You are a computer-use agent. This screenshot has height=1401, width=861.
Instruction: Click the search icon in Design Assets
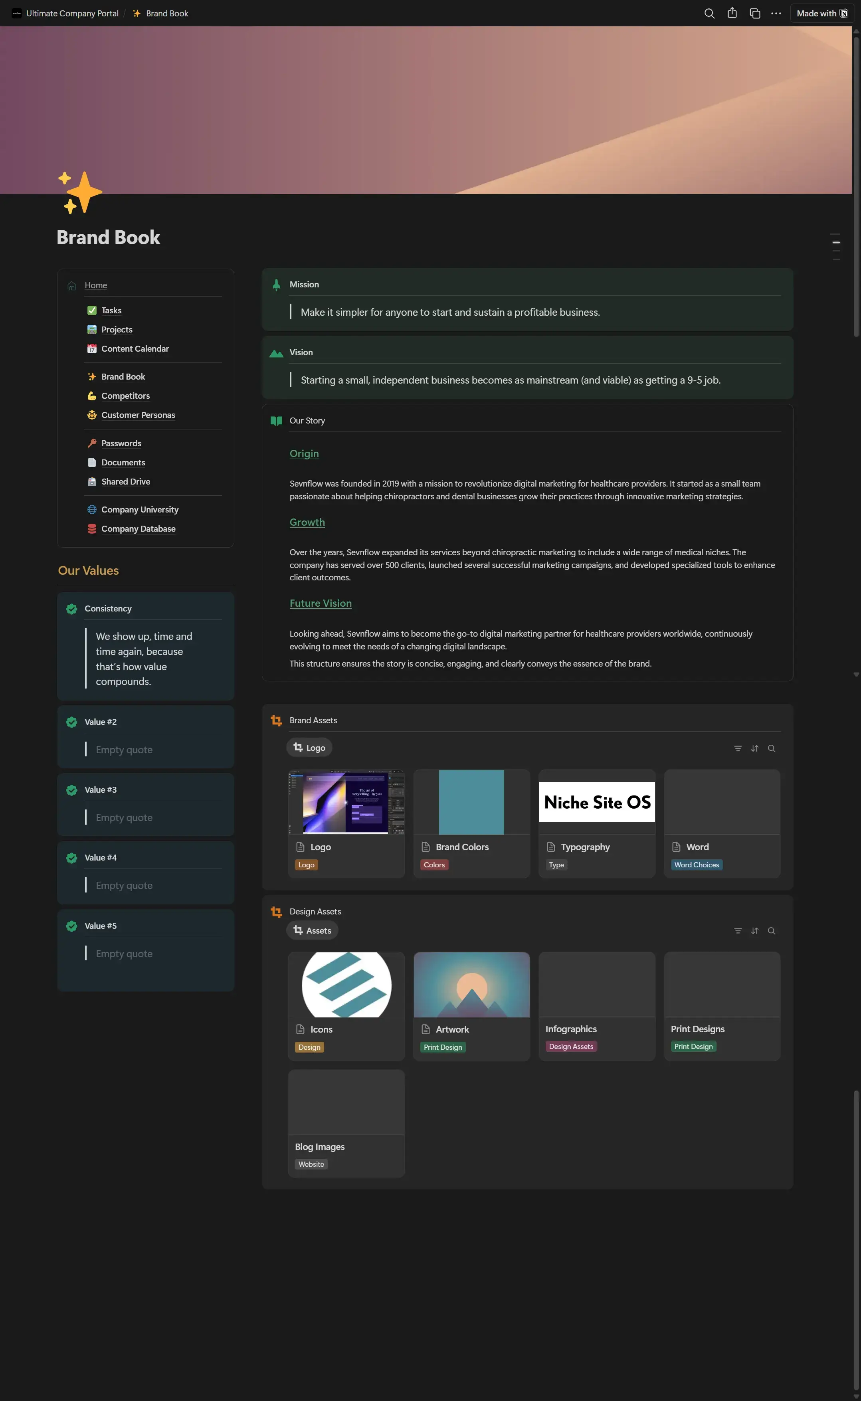tap(771, 930)
